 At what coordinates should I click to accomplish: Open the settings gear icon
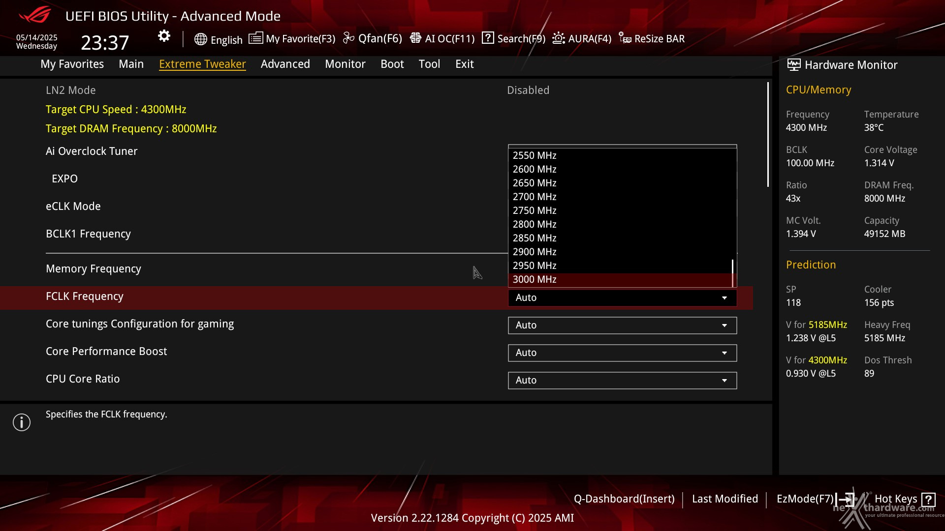[x=164, y=36]
